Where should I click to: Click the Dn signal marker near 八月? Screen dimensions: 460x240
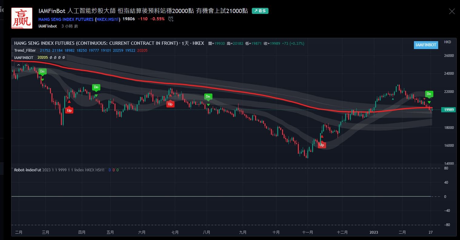(208, 97)
